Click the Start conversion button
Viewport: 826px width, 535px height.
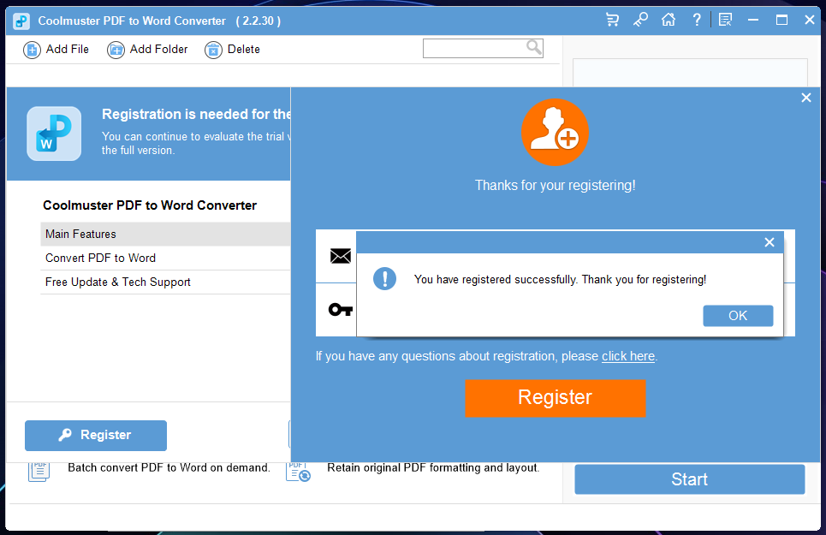tap(690, 479)
